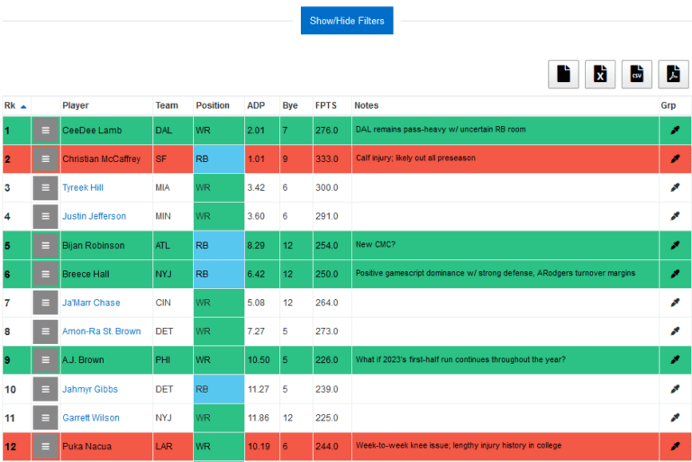The image size is (692, 462).
Task: Sort by Rk column ascending arrow
Action: pos(23,106)
